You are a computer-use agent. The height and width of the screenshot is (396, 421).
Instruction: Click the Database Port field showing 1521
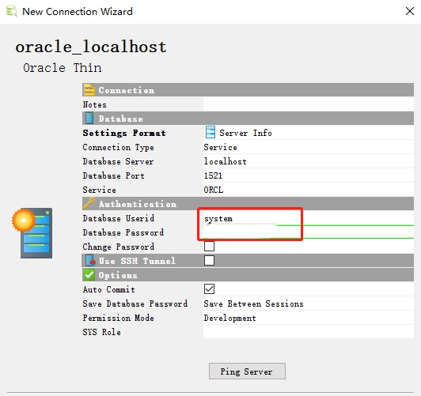(x=309, y=175)
